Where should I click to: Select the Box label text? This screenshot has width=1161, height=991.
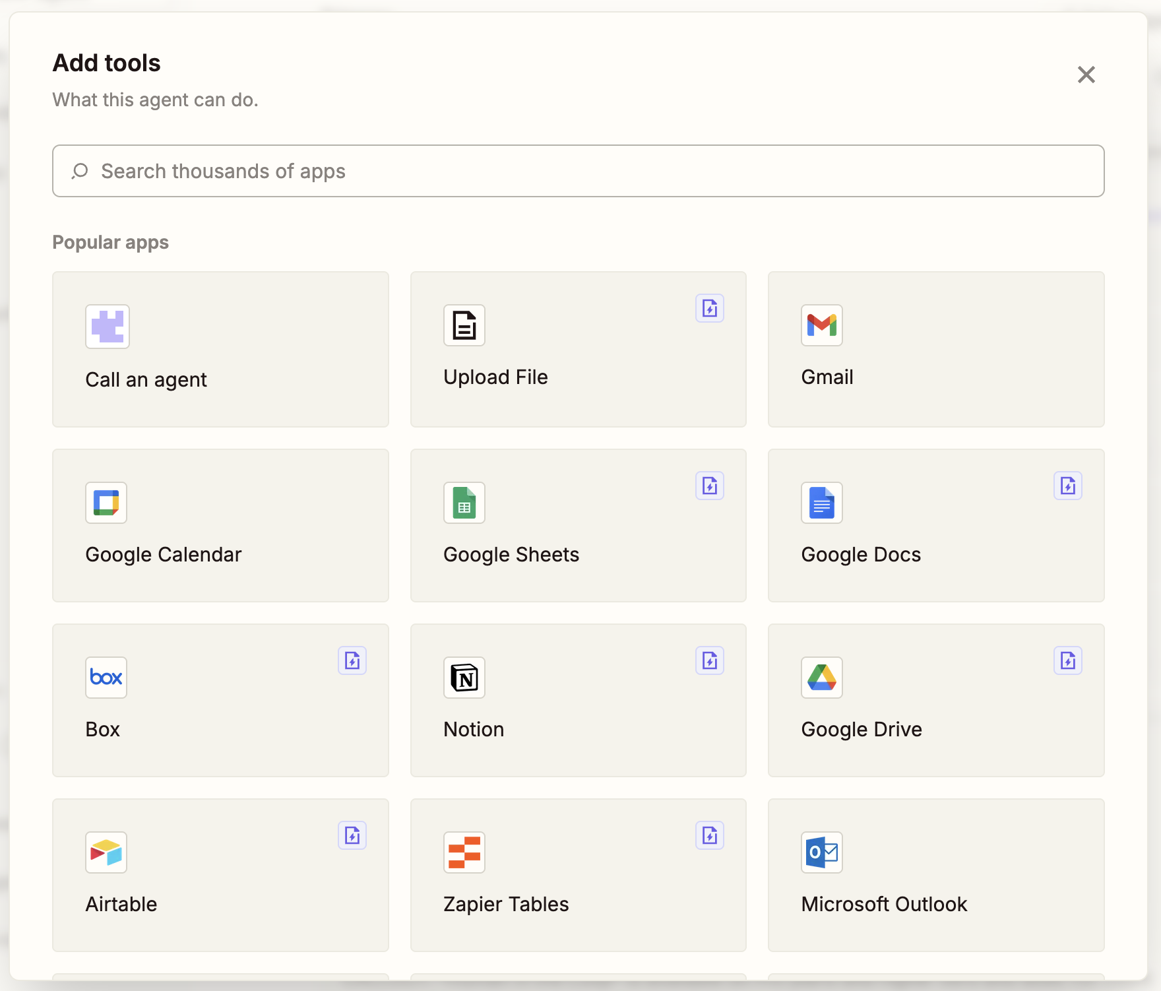click(x=103, y=730)
